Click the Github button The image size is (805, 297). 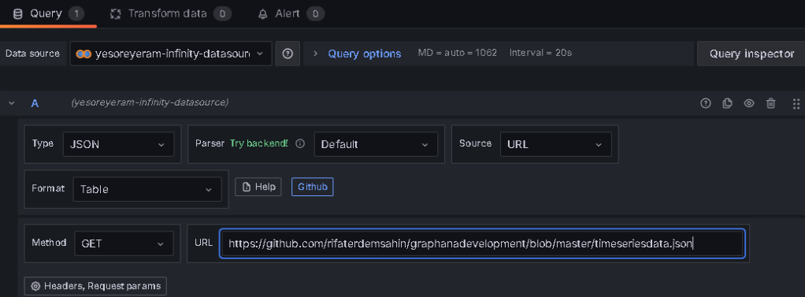coord(313,187)
